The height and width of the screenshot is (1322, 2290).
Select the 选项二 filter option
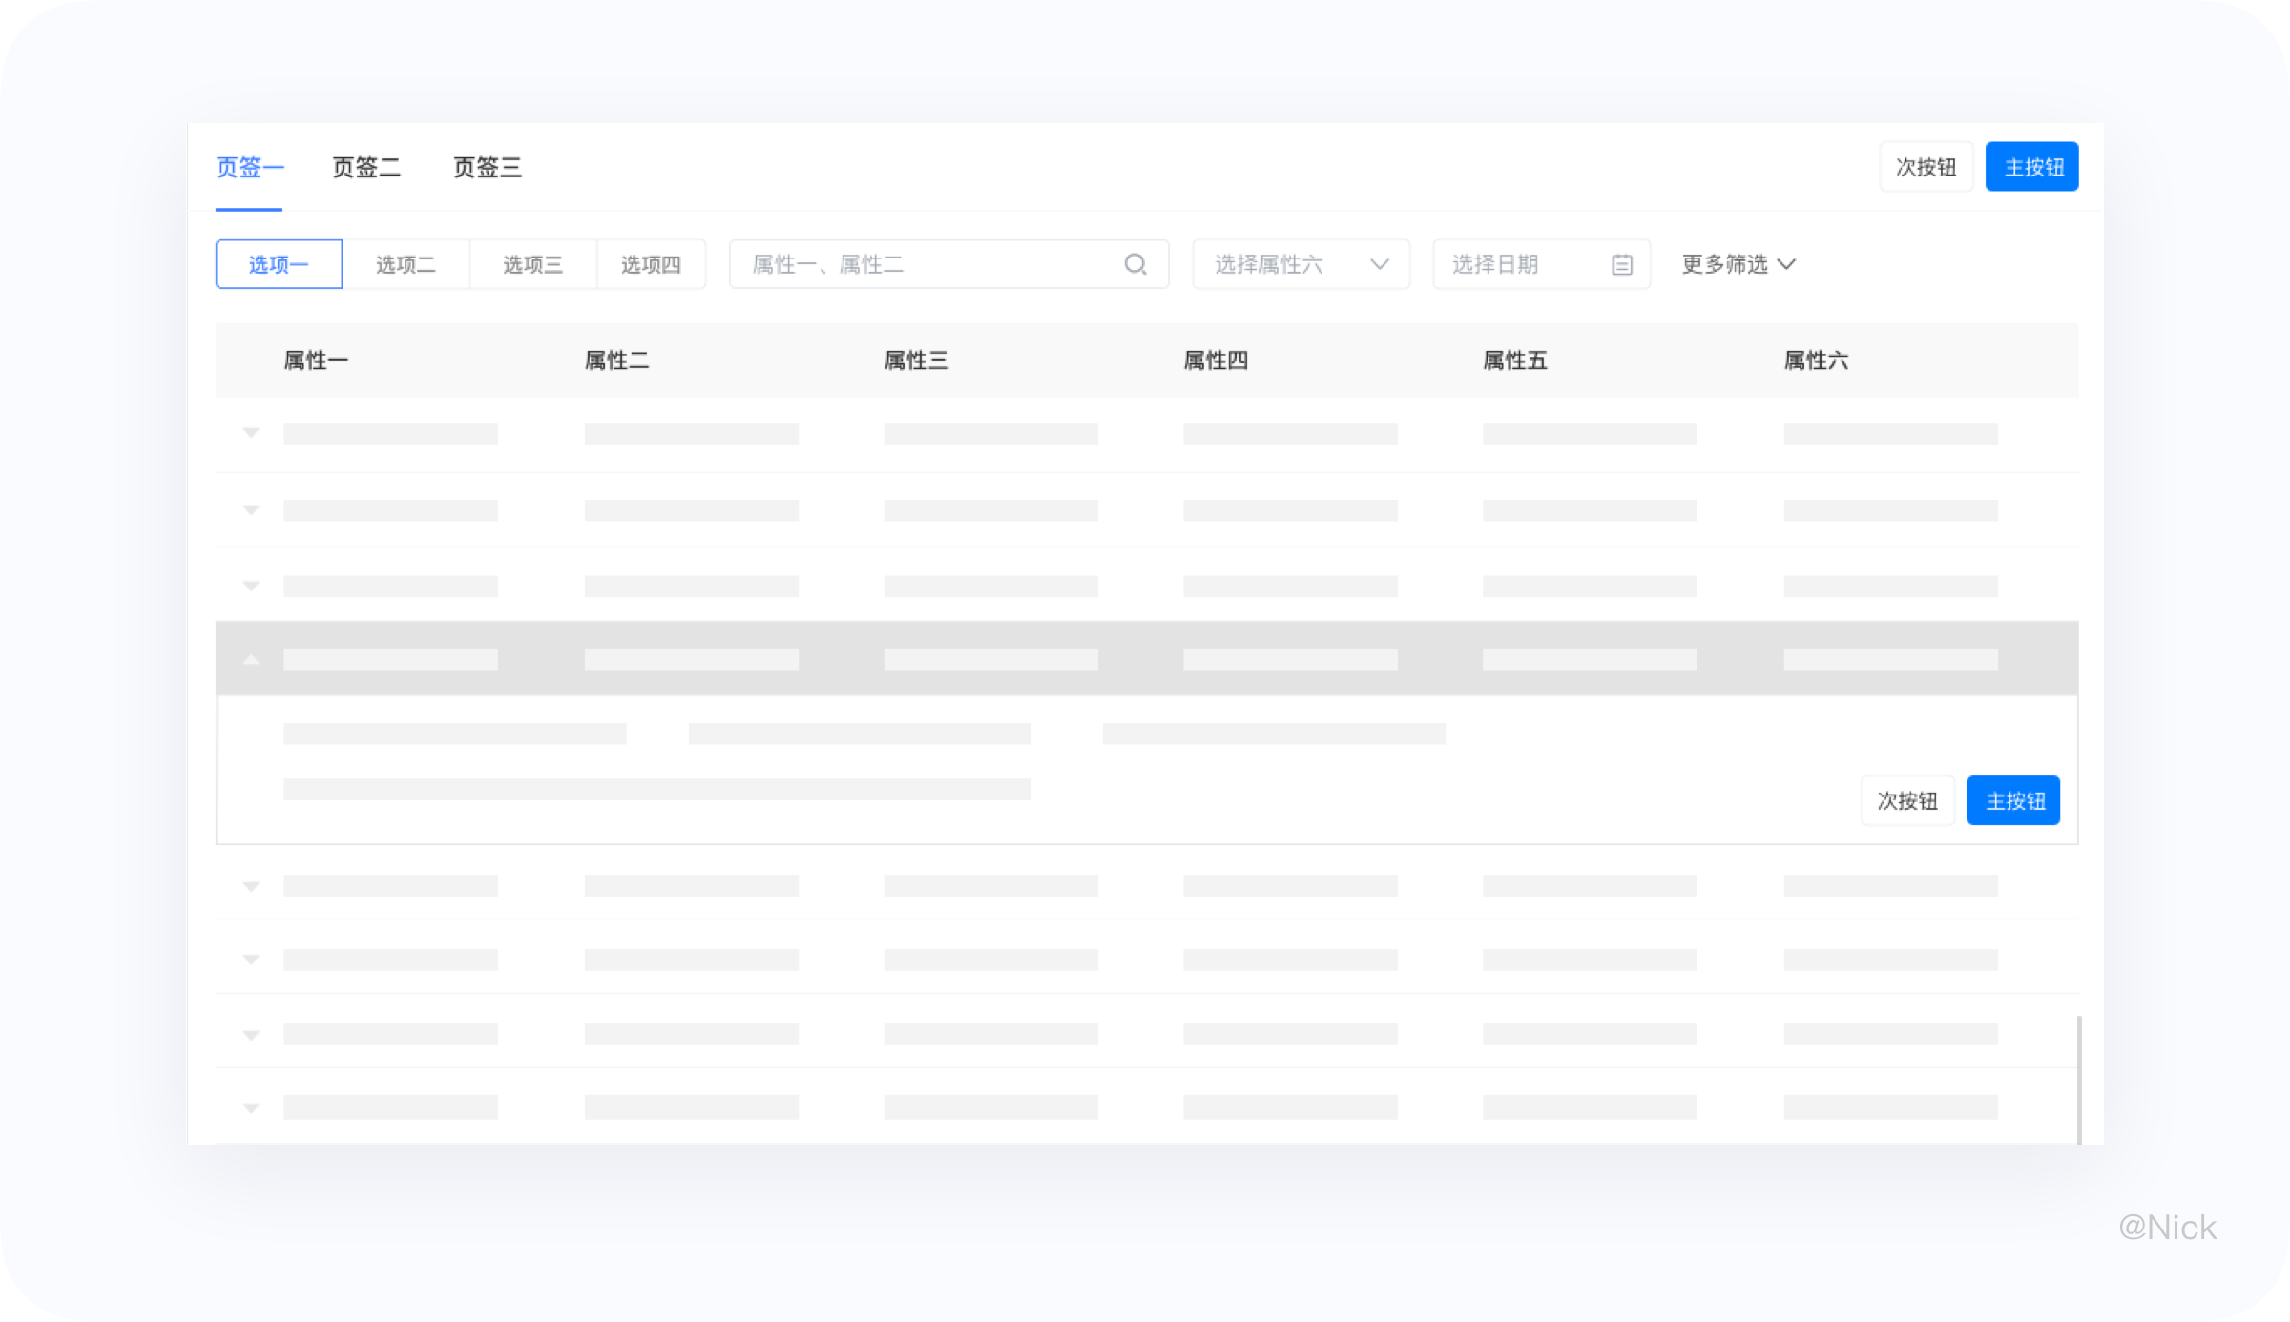tap(407, 264)
